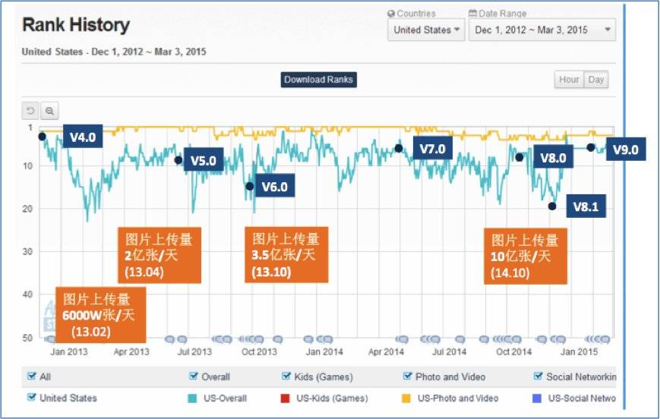This screenshot has width=660, height=419.
Task: Click the US-Photo and Video yellow swatch
Action: [406, 398]
